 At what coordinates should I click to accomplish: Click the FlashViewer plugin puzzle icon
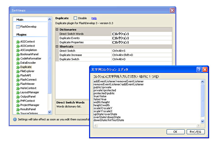coord(18,84)
